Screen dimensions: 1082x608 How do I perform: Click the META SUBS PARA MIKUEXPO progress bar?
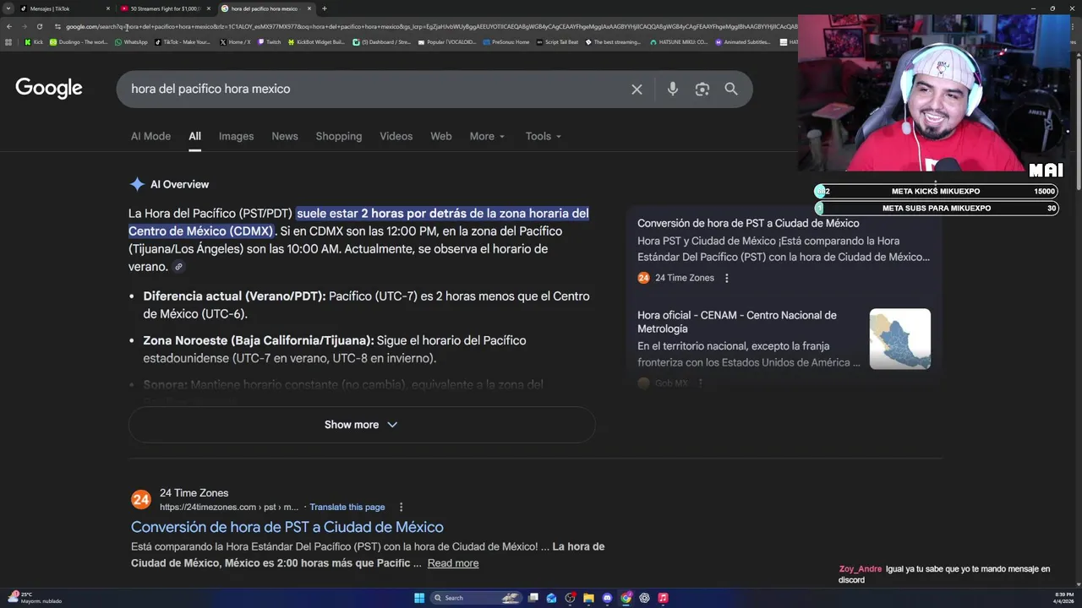pos(936,209)
